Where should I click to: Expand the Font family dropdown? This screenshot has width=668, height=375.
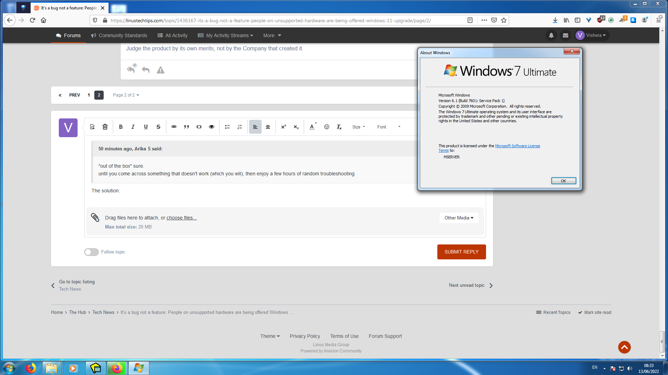point(389,127)
